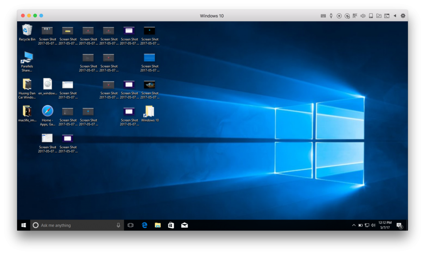This screenshot has width=425, height=255.
Task: Open the Action Center notification button
Action: 399,226
